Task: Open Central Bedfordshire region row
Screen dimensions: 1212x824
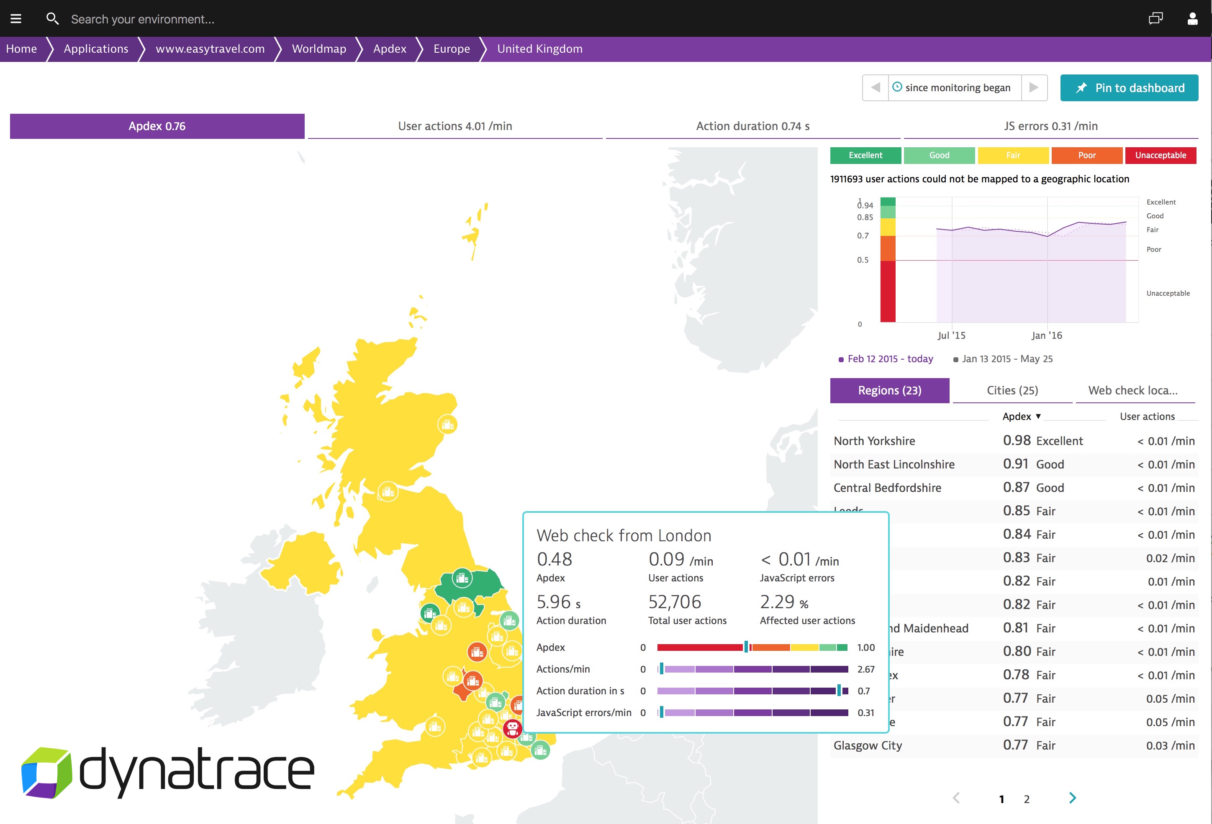Action: 1014,488
